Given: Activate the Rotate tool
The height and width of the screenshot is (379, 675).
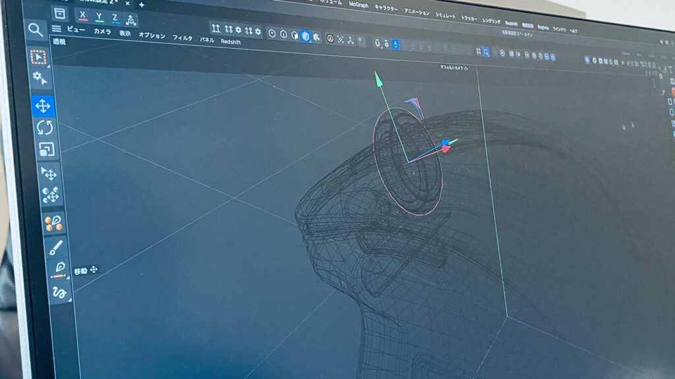Looking at the screenshot, I should [45, 128].
